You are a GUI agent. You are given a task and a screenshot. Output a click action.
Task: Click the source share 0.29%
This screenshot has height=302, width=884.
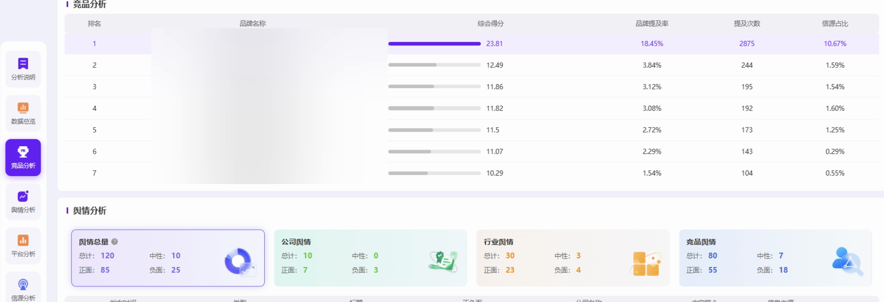coord(835,151)
